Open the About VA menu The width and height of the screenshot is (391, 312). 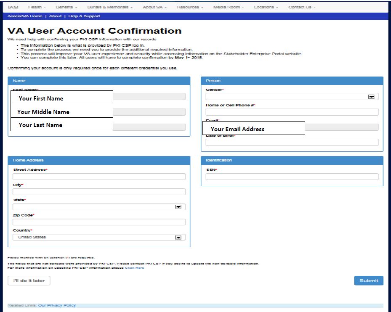(154, 7)
